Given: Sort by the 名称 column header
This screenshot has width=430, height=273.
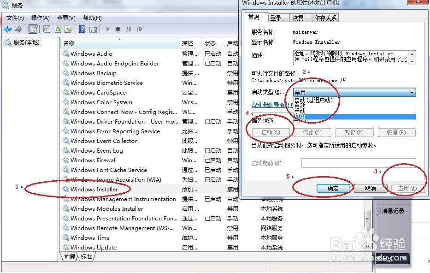Looking at the screenshot, I should pos(119,43).
